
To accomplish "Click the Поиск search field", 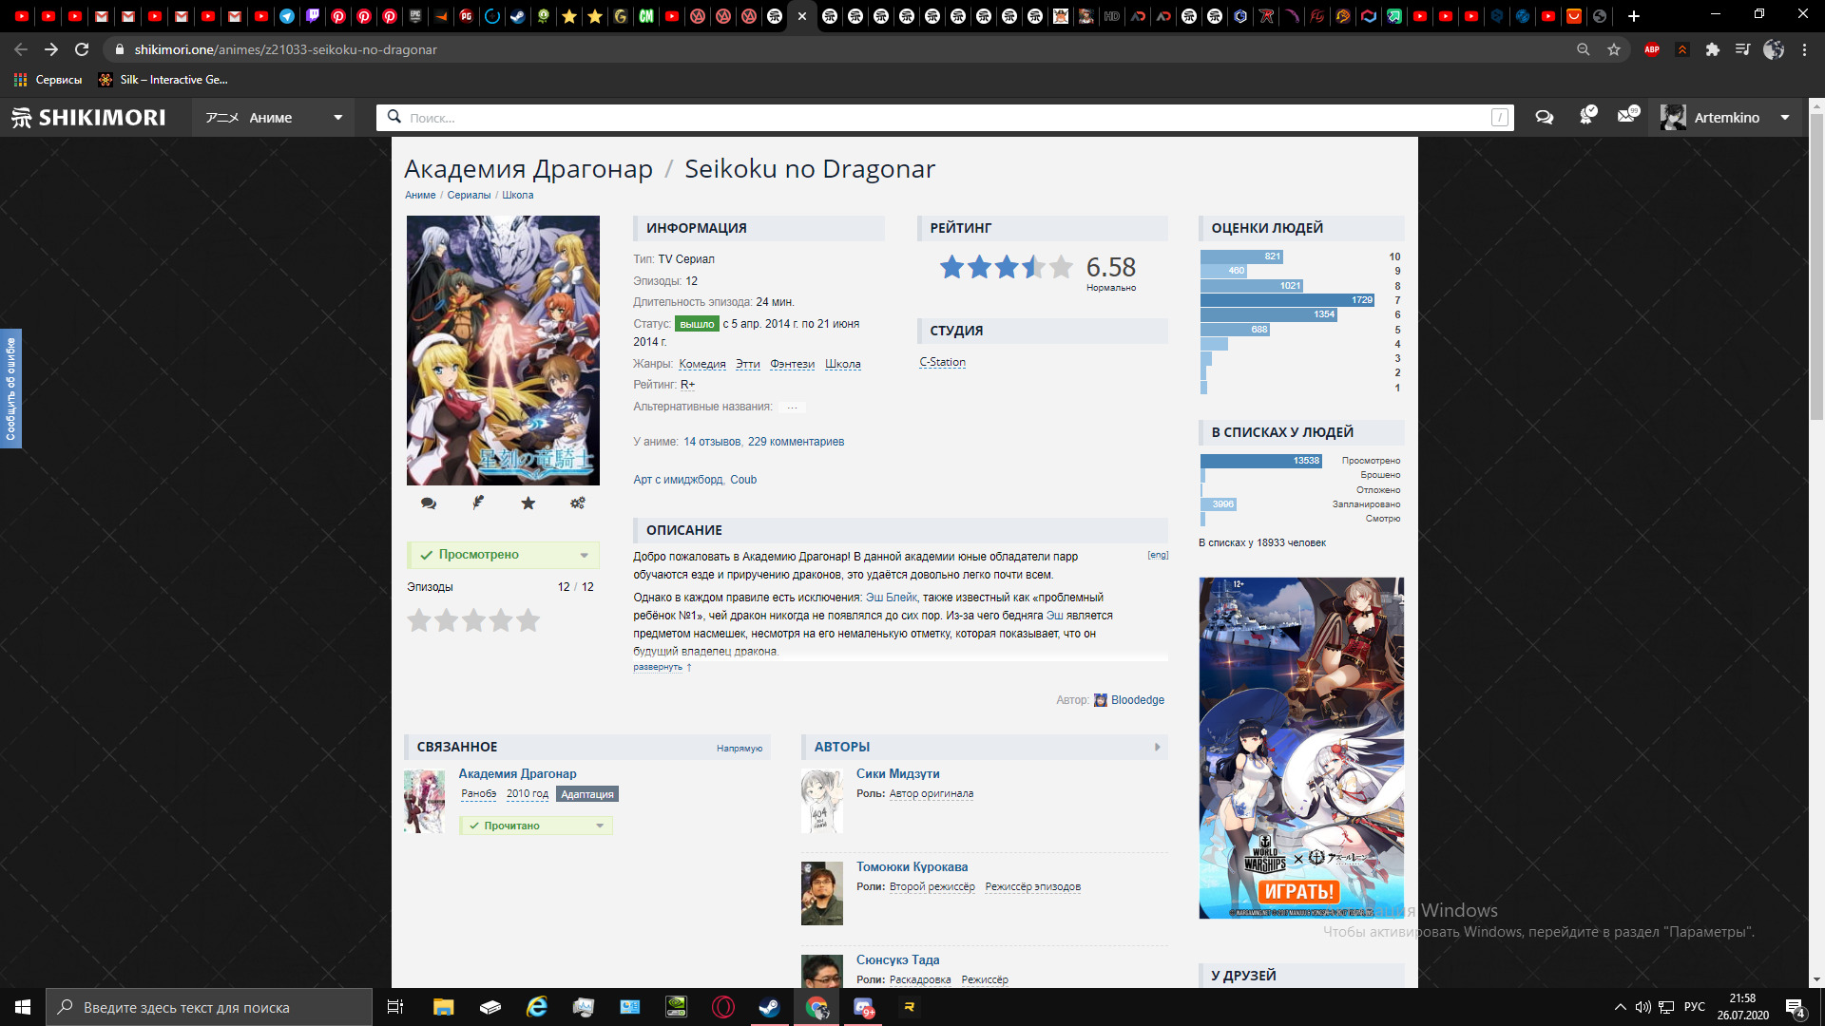I will tap(941, 118).
